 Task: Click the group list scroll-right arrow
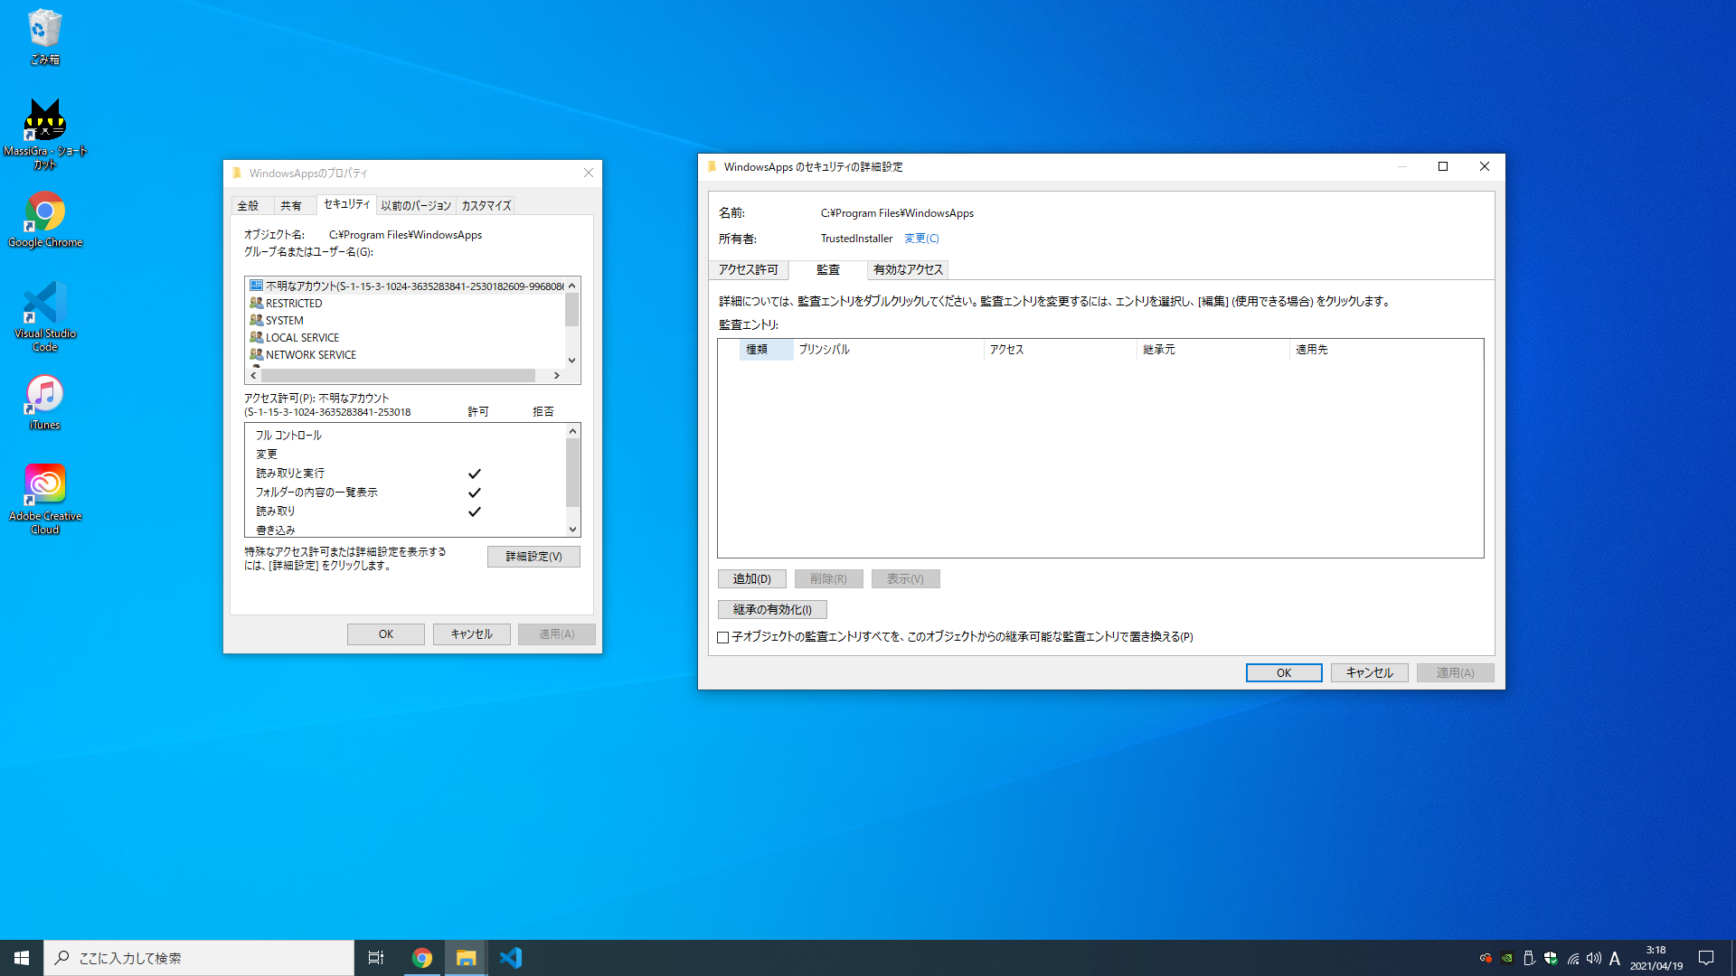point(557,375)
